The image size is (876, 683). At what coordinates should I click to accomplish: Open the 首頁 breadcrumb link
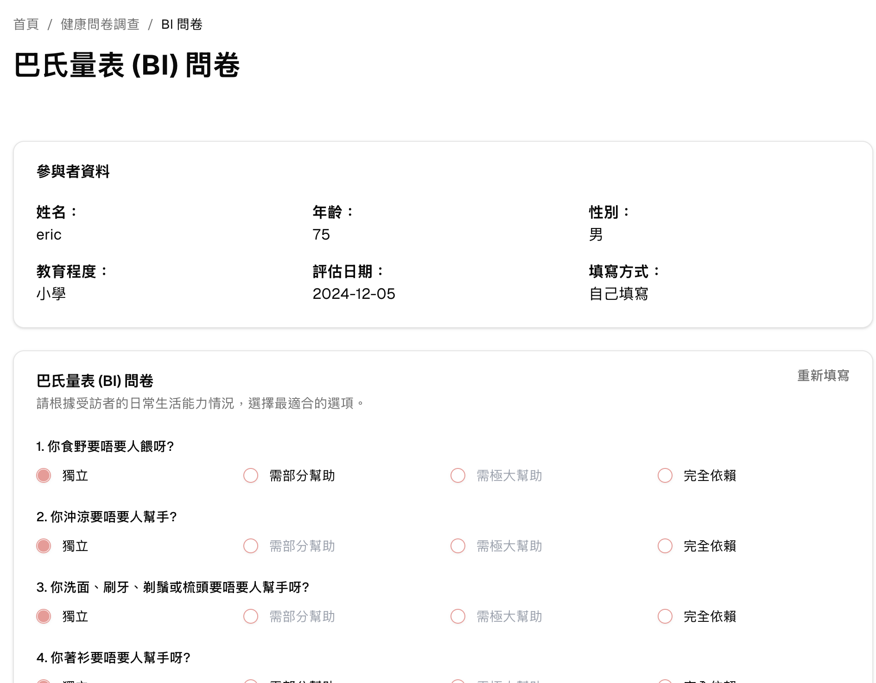click(26, 25)
